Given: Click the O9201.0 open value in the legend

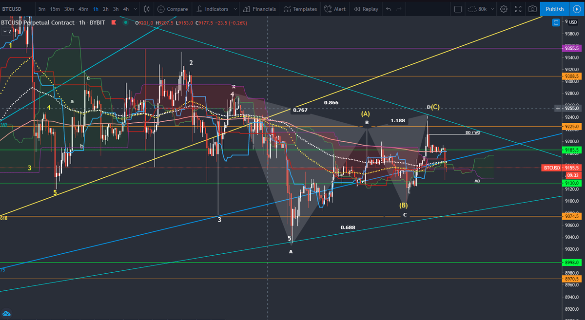Looking at the screenshot, I should (x=145, y=22).
